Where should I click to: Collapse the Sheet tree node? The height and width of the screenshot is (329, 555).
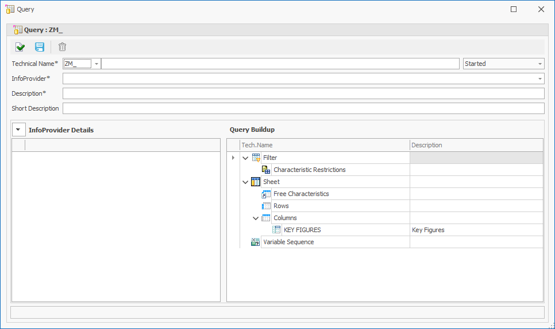coord(246,182)
